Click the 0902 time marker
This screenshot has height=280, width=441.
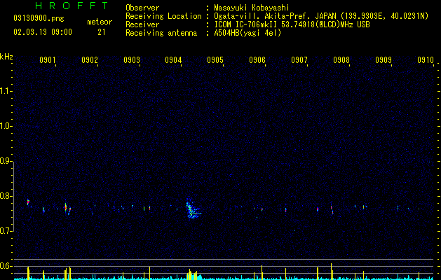(x=90, y=60)
